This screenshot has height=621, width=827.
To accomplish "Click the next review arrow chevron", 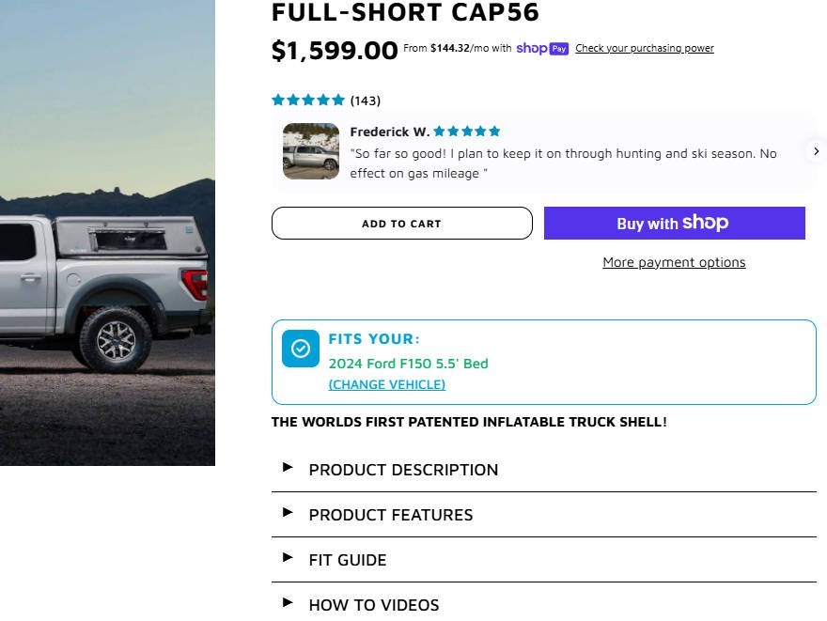I will click(x=816, y=150).
